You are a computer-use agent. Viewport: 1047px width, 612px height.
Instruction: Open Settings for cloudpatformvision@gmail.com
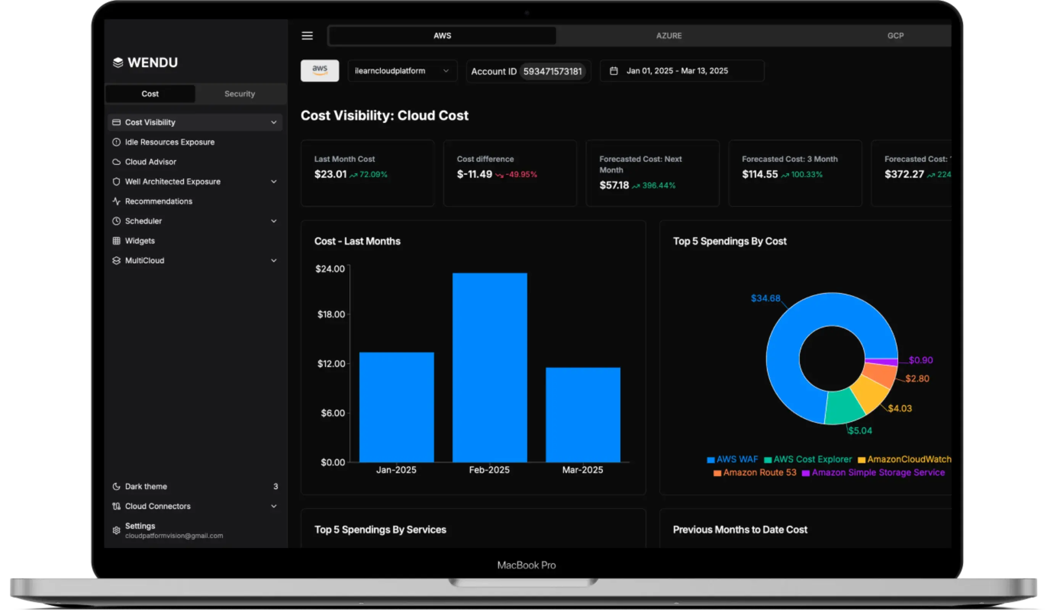[x=195, y=531]
